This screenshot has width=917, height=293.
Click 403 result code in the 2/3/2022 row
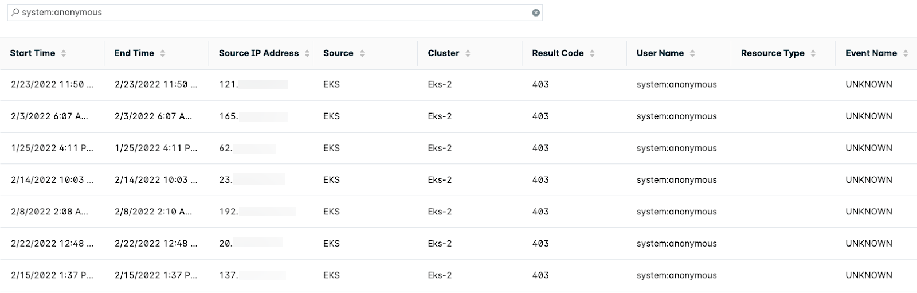[x=540, y=116]
